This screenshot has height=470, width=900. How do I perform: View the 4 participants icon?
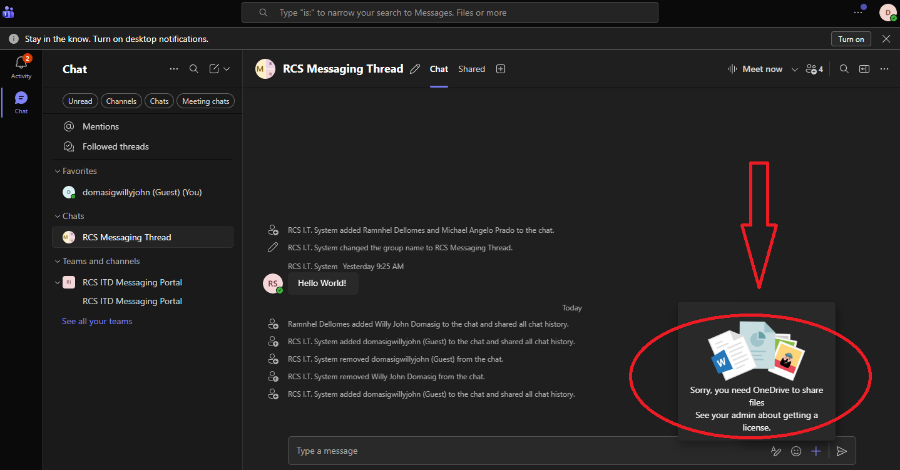814,69
